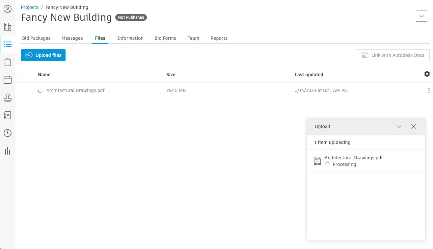Open the stamp icon in sidebar
The image size is (433, 249).
pos(8,98)
